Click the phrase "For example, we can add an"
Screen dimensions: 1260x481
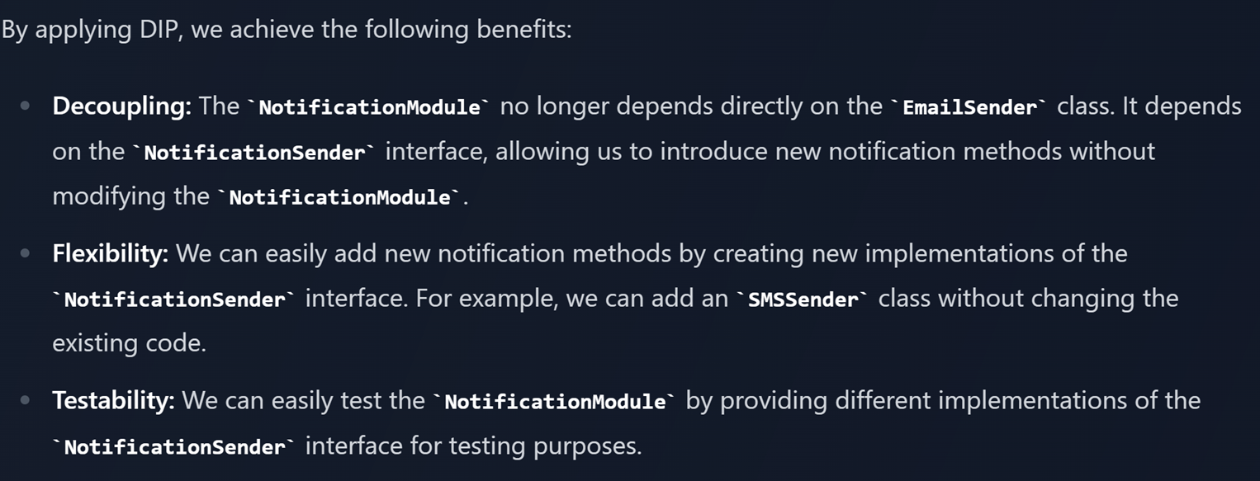(572, 298)
